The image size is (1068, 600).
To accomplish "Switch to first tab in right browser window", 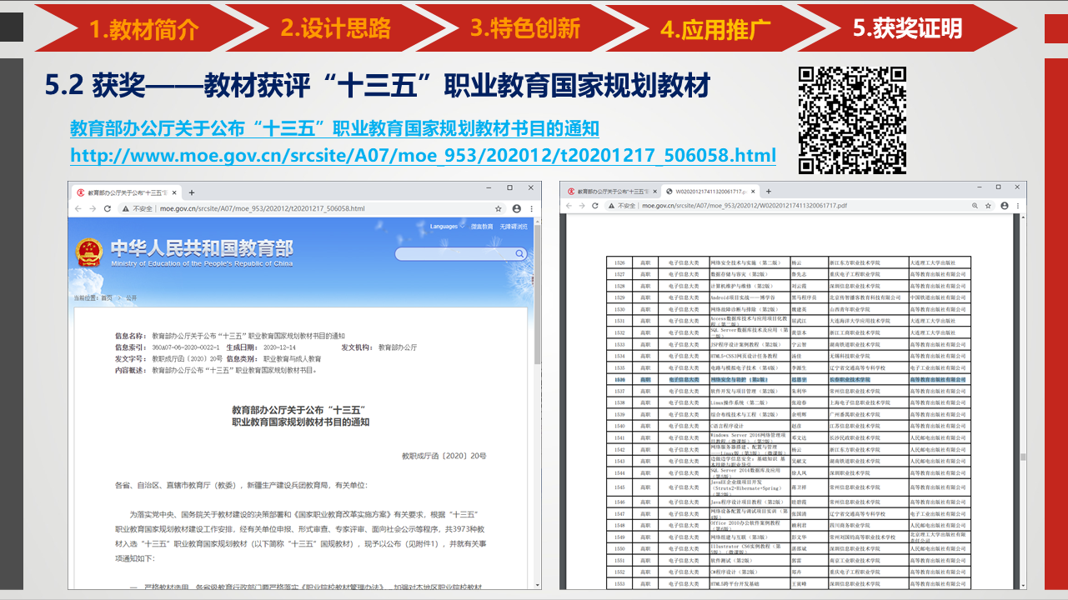I will coord(612,191).
